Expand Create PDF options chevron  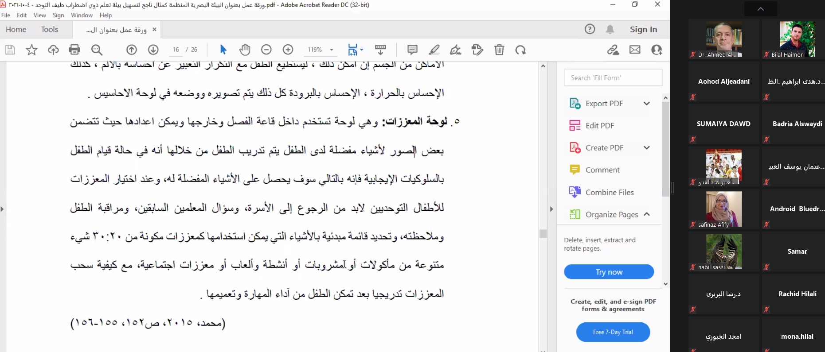pos(647,148)
